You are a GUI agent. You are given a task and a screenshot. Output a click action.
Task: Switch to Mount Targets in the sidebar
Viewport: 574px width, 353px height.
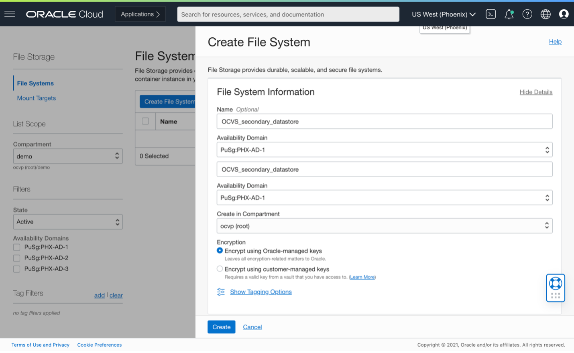(x=36, y=98)
